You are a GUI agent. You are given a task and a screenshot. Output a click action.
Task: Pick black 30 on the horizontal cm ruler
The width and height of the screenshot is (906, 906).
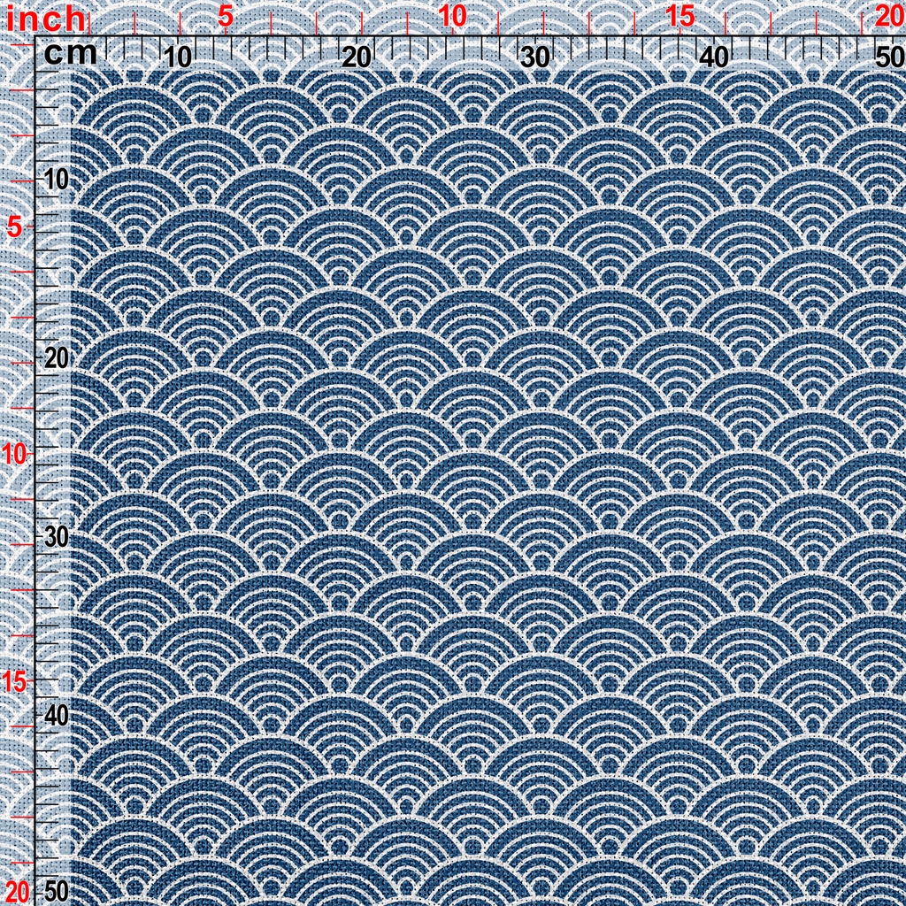coord(535,58)
